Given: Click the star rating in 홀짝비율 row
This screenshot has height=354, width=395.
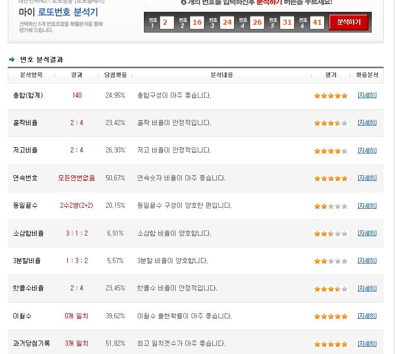Looking at the screenshot, I should click(330, 123).
